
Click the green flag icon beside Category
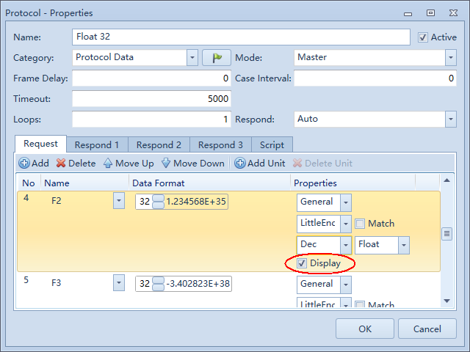point(217,57)
